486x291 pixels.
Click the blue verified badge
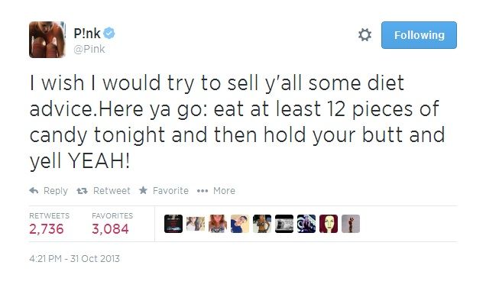click(x=109, y=33)
